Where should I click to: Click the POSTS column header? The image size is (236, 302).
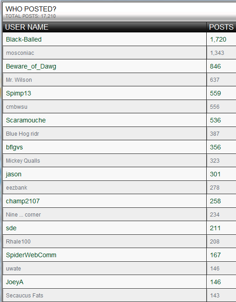(x=221, y=27)
